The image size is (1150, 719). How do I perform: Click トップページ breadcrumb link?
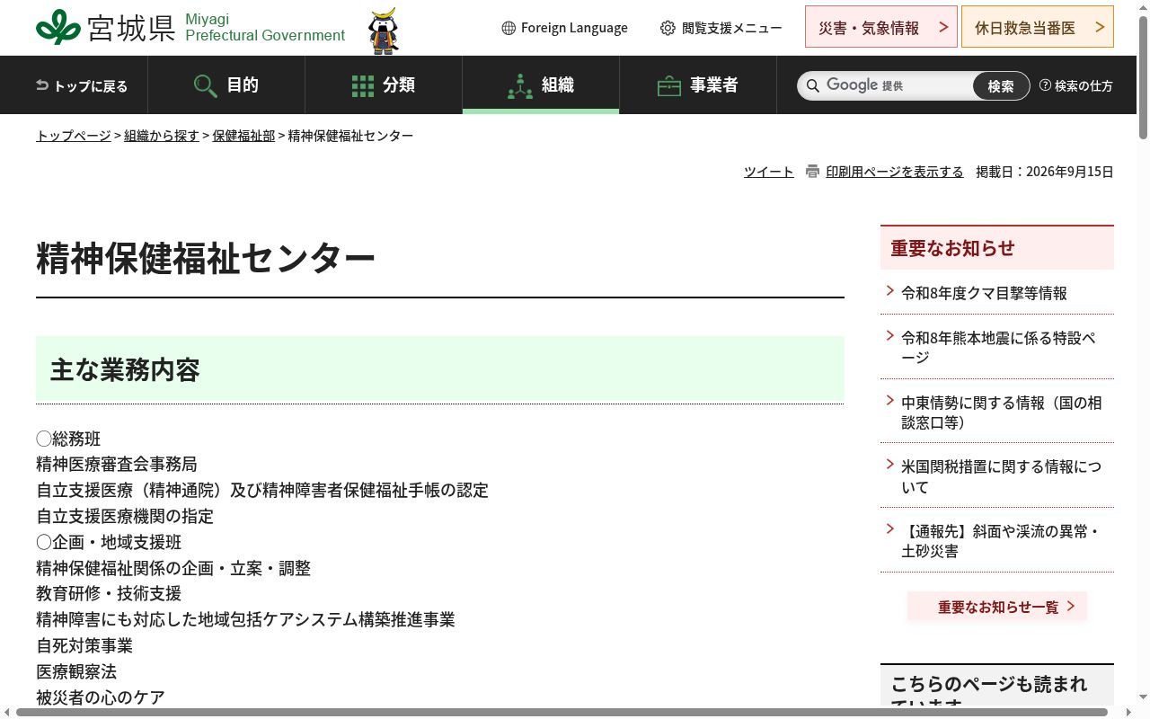click(74, 136)
